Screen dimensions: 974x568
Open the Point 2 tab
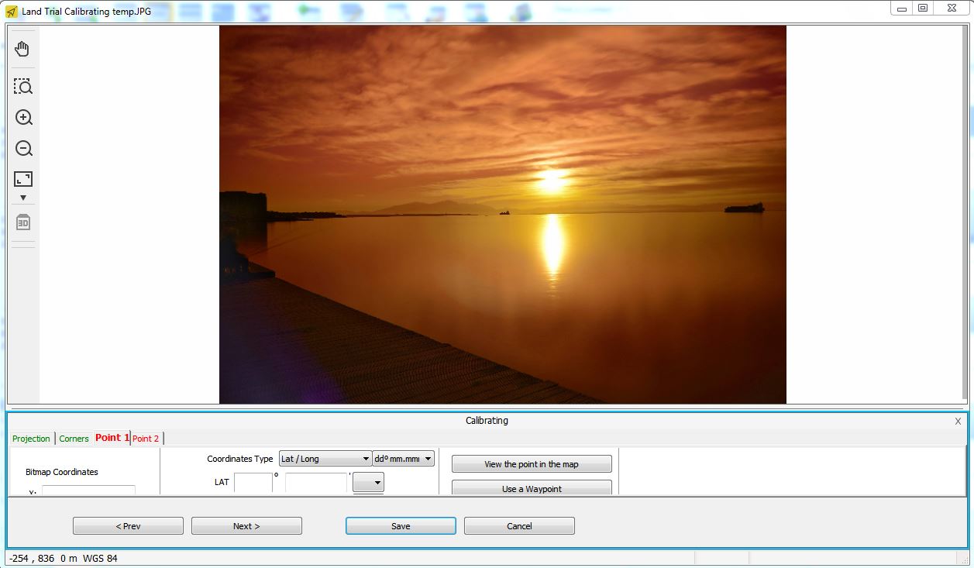tap(146, 439)
